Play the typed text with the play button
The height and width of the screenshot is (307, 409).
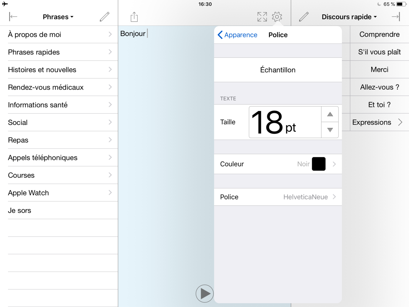(205, 294)
